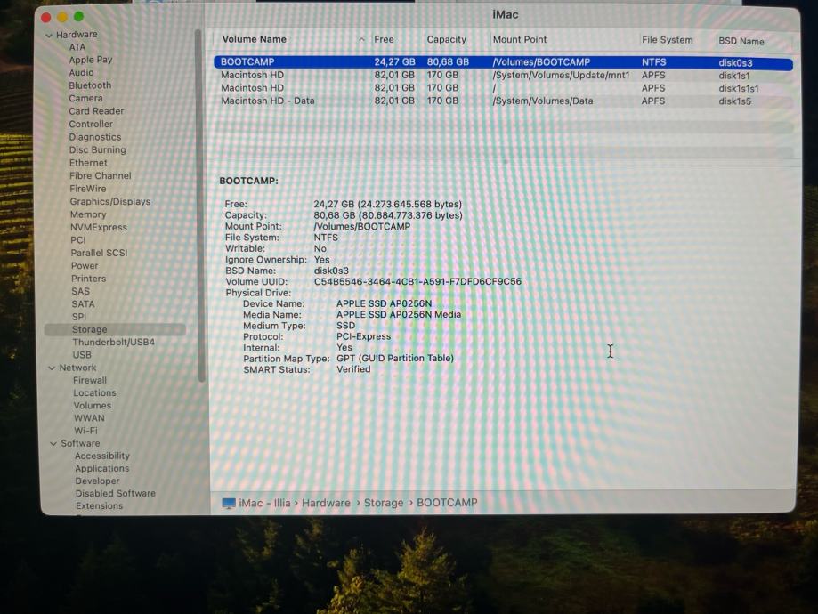Image resolution: width=818 pixels, height=614 pixels.
Task: Open Parallel SCSI in the sidebar
Action: point(99,253)
